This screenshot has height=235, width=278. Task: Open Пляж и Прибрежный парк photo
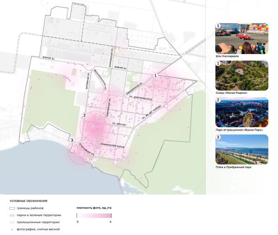242,149
